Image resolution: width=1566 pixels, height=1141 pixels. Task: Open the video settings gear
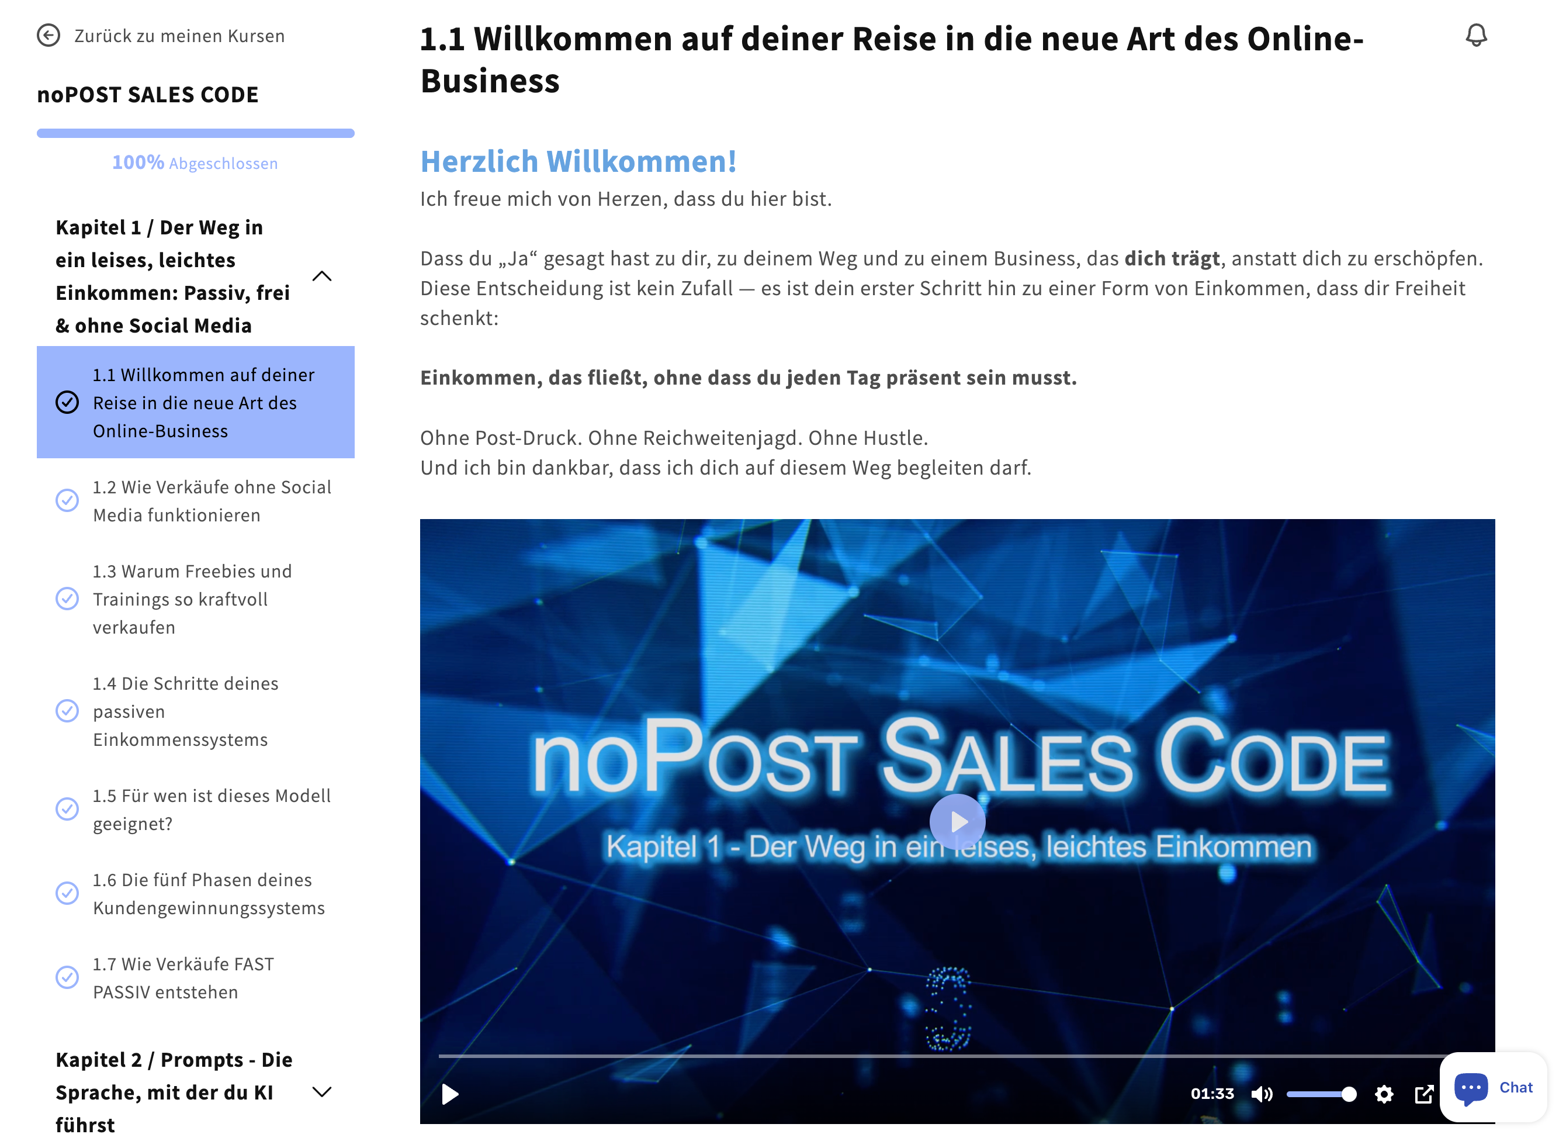[x=1384, y=1094]
